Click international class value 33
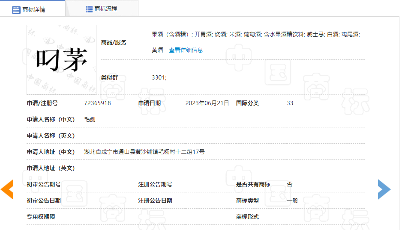This screenshot has width=408, height=230. (x=290, y=103)
